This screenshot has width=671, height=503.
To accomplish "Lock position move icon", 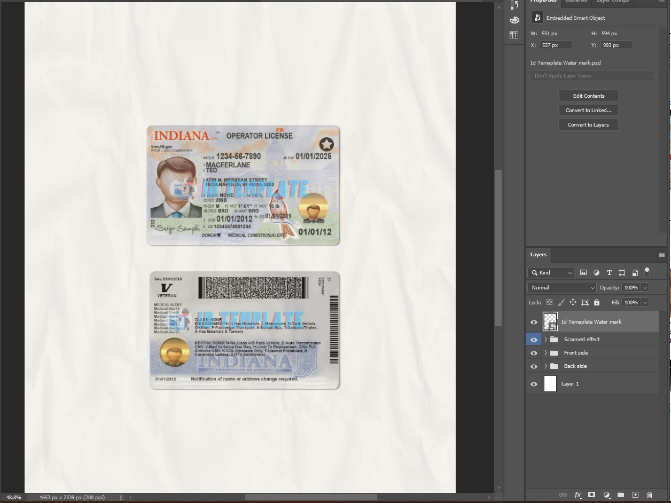I will (x=573, y=302).
